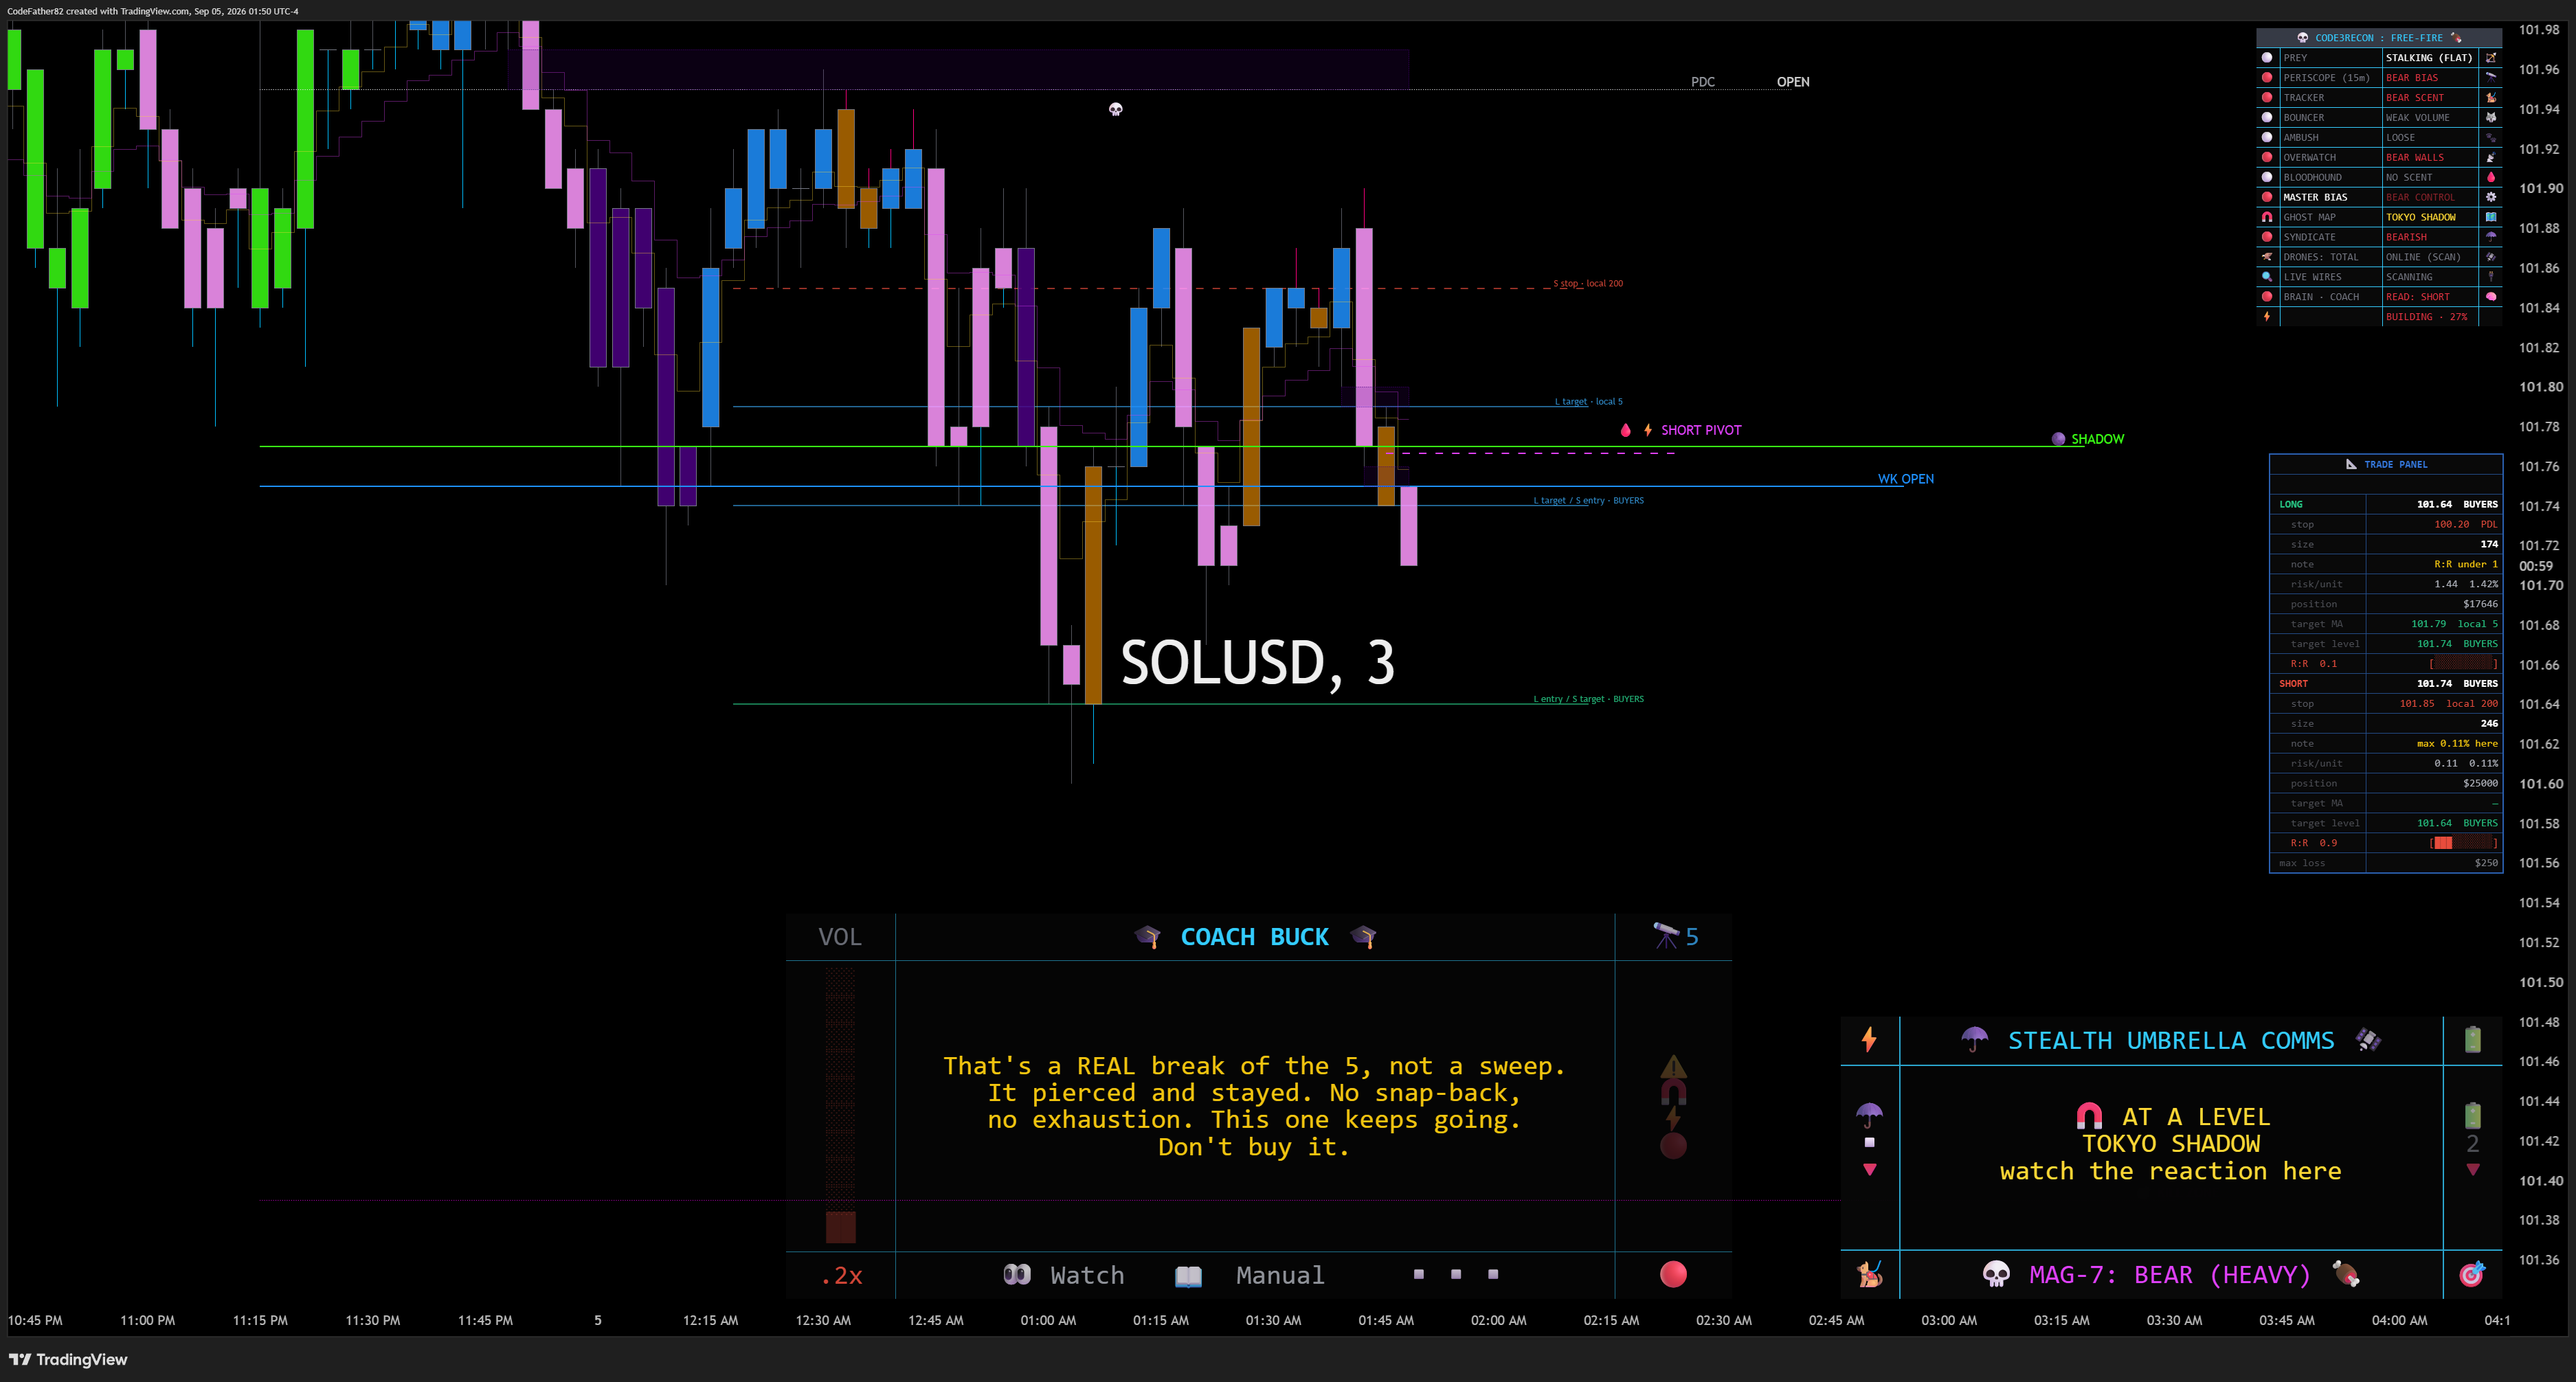Viewport: 2576px width, 1382px height.
Task: Toggle the white dot beside PREY
Action: 2267,57
